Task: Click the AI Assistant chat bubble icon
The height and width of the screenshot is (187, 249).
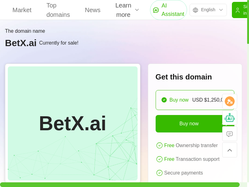Action: [x=156, y=10]
